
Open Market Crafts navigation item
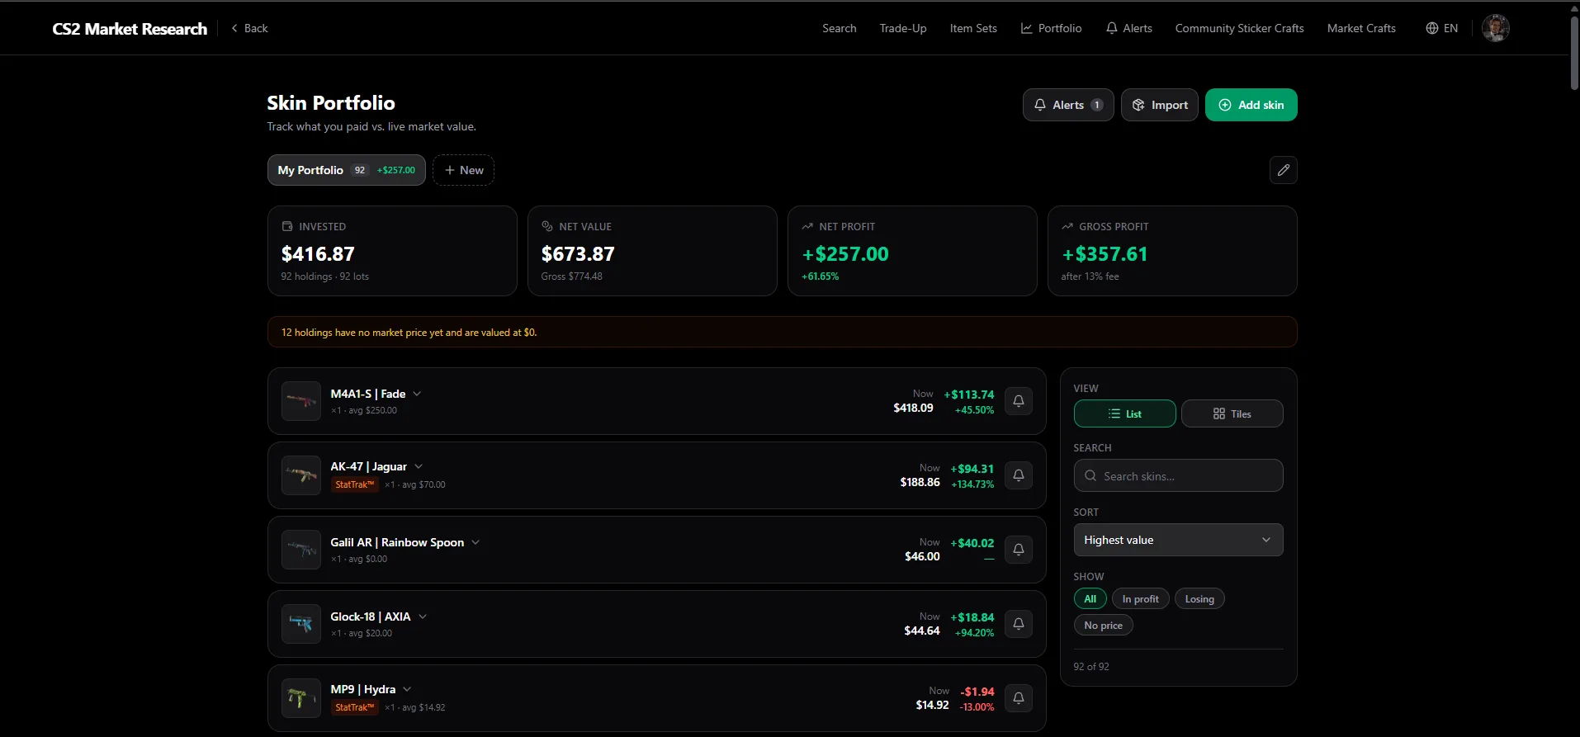(1361, 28)
